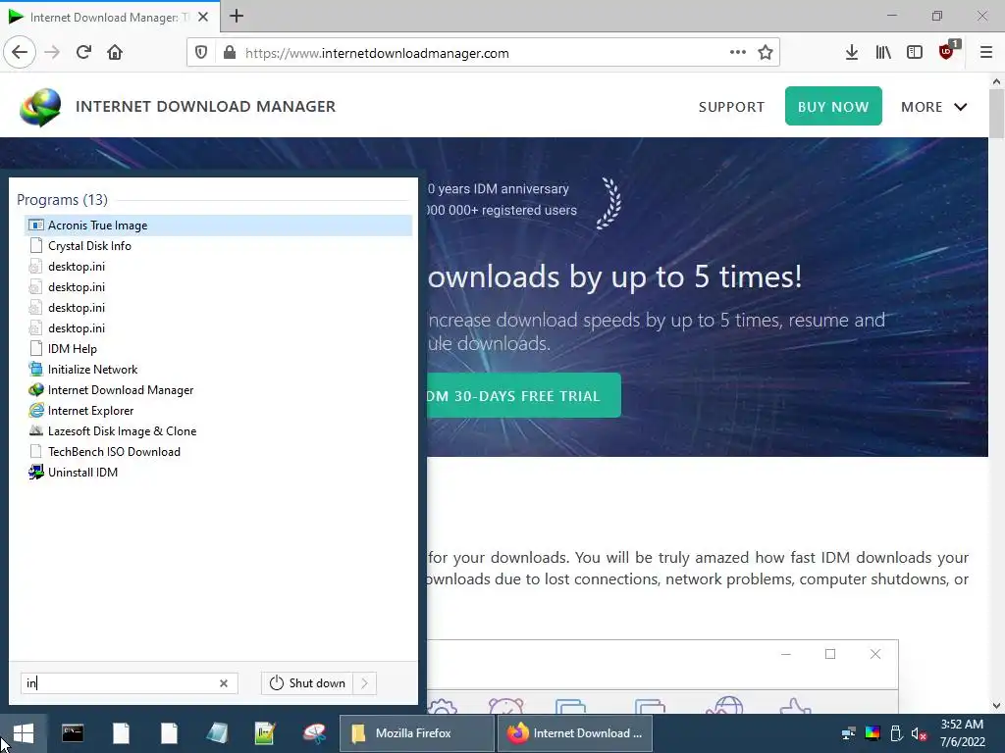
Task: Click the page vertical scrollbar thumb
Action: click(996, 114)
